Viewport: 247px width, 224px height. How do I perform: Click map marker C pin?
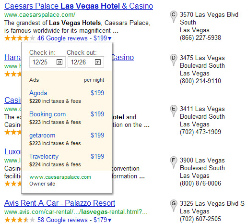click(x=174, y=17)
